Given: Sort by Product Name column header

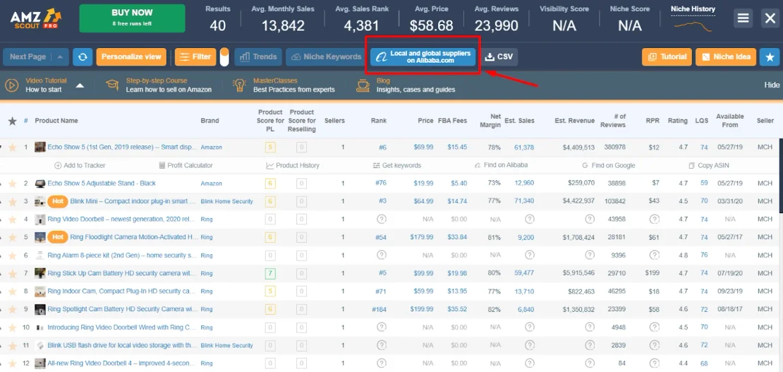Looking at the screenshot, I should (56, 121).
